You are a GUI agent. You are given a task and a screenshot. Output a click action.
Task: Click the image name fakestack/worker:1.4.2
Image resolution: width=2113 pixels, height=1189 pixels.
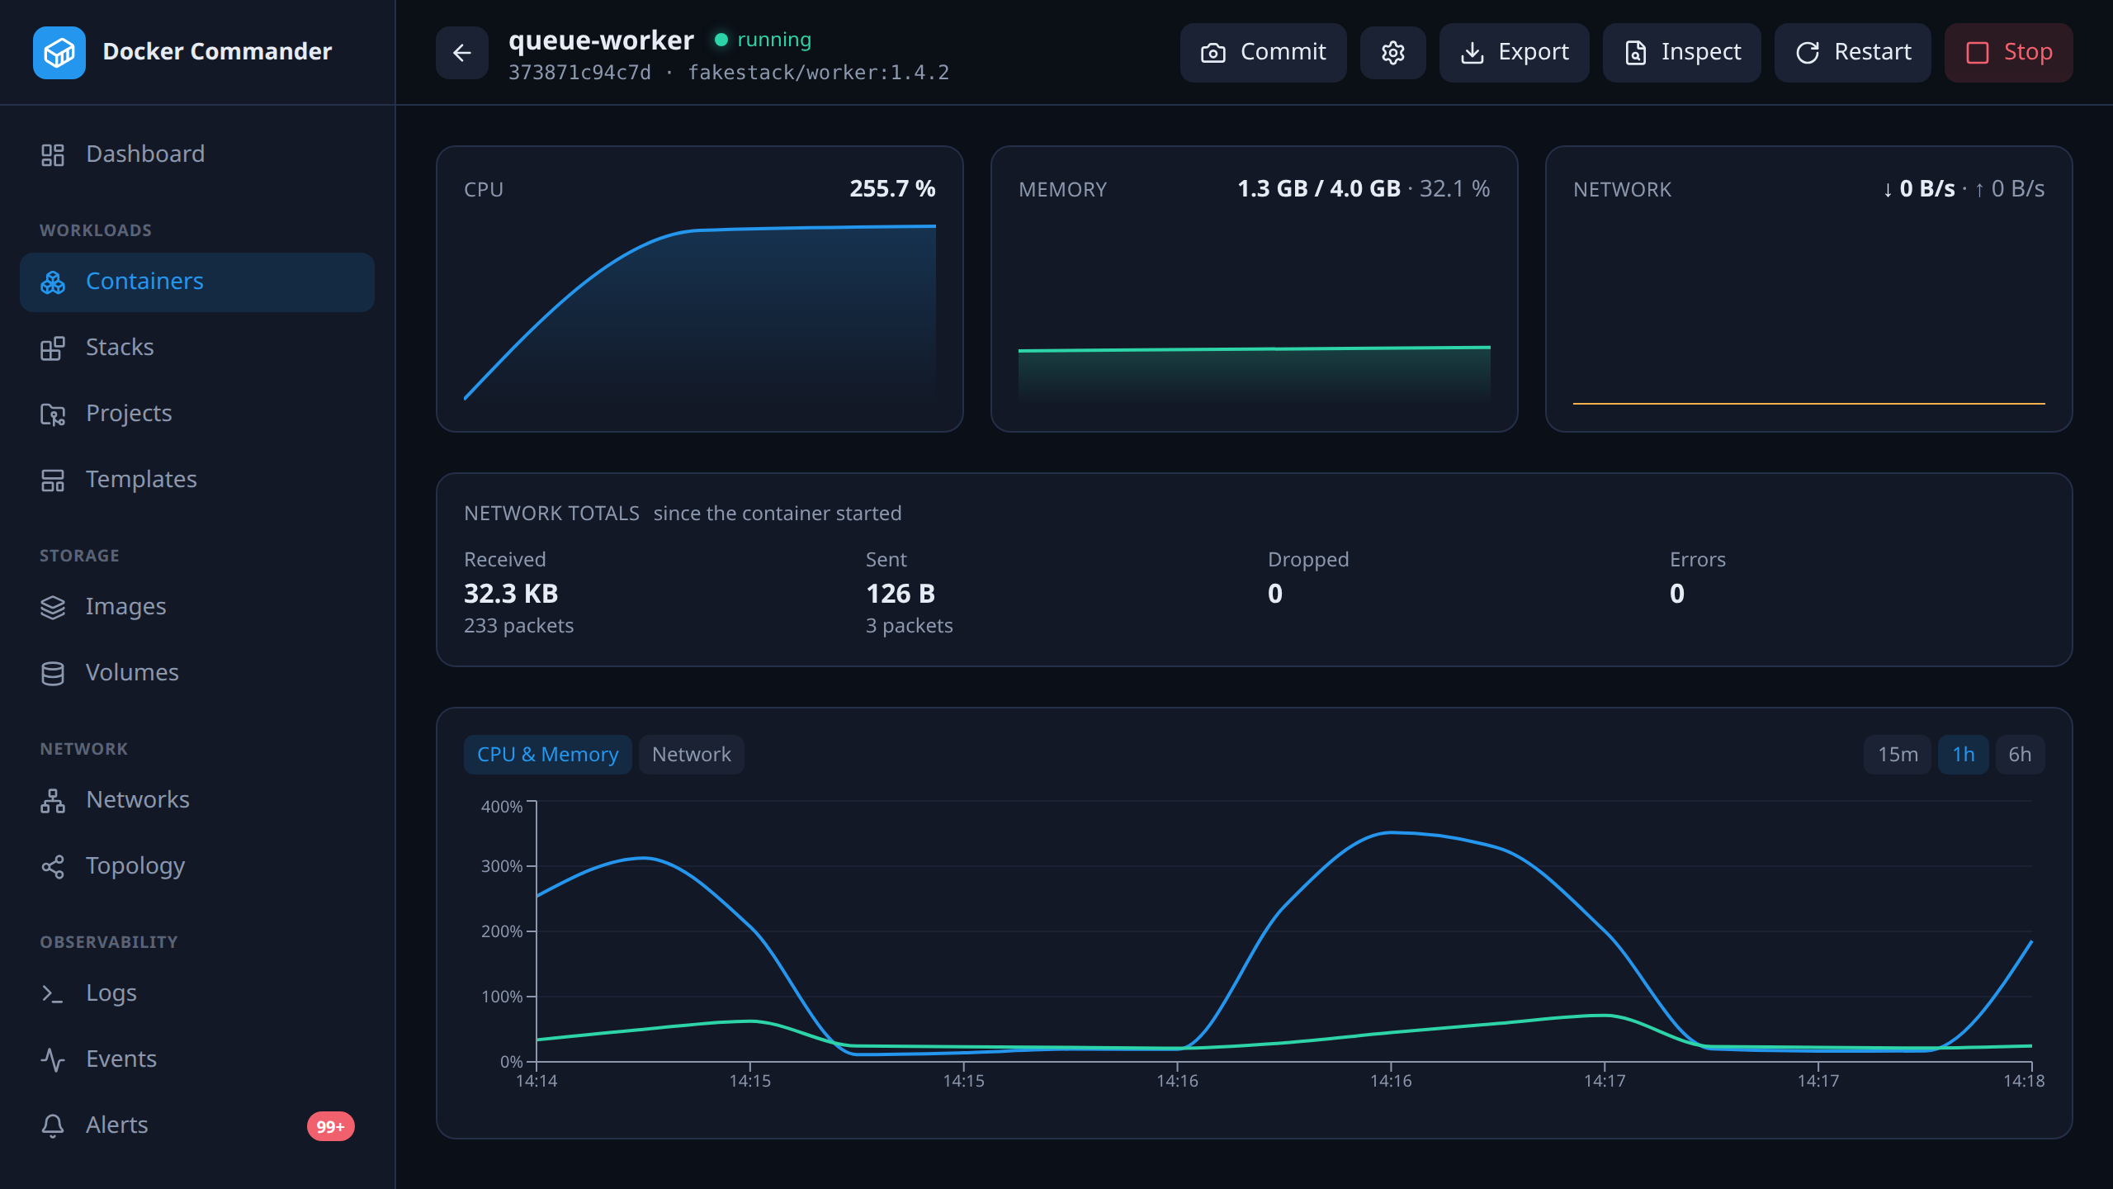click(x=819, y=73)
